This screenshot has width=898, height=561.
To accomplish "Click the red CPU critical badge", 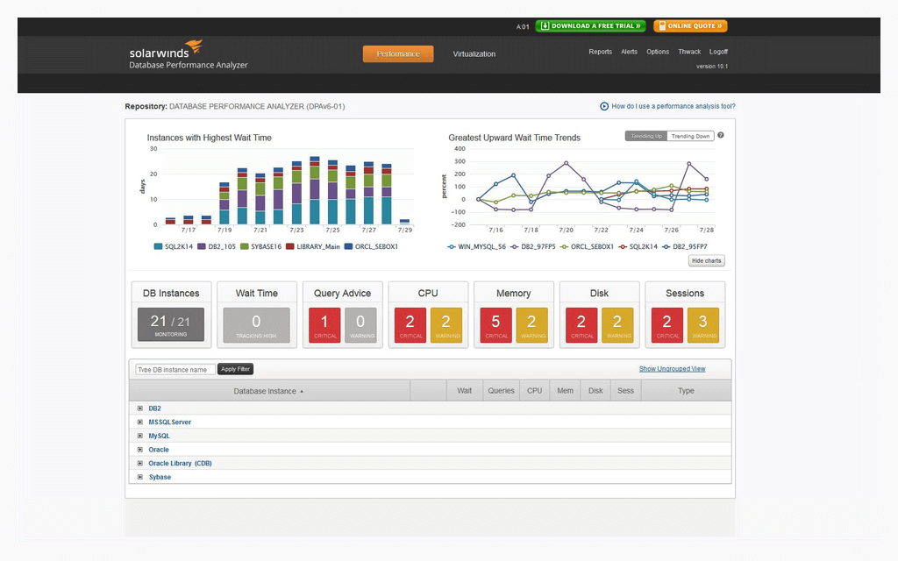I will coord(410,323).
